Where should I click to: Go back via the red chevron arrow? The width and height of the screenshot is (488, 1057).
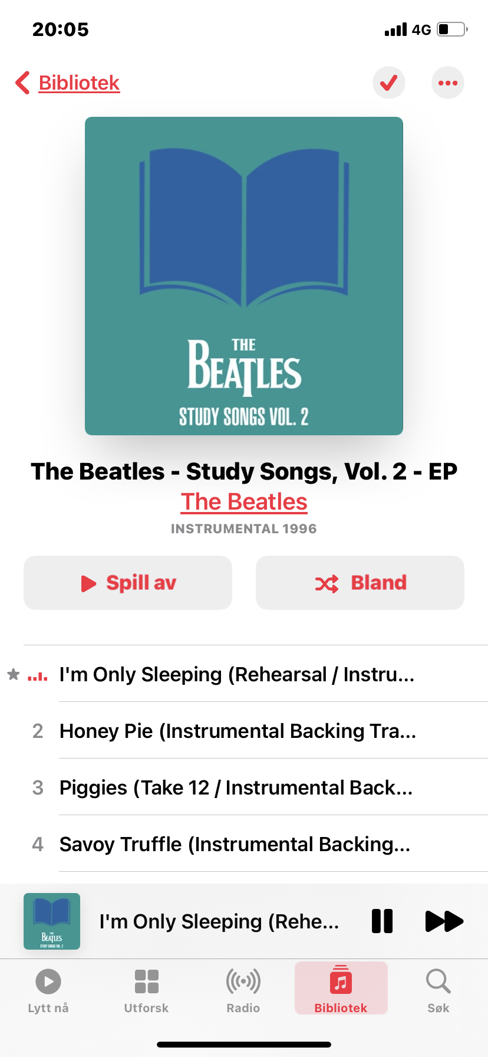pyautogui.click(x=22, y=83)
